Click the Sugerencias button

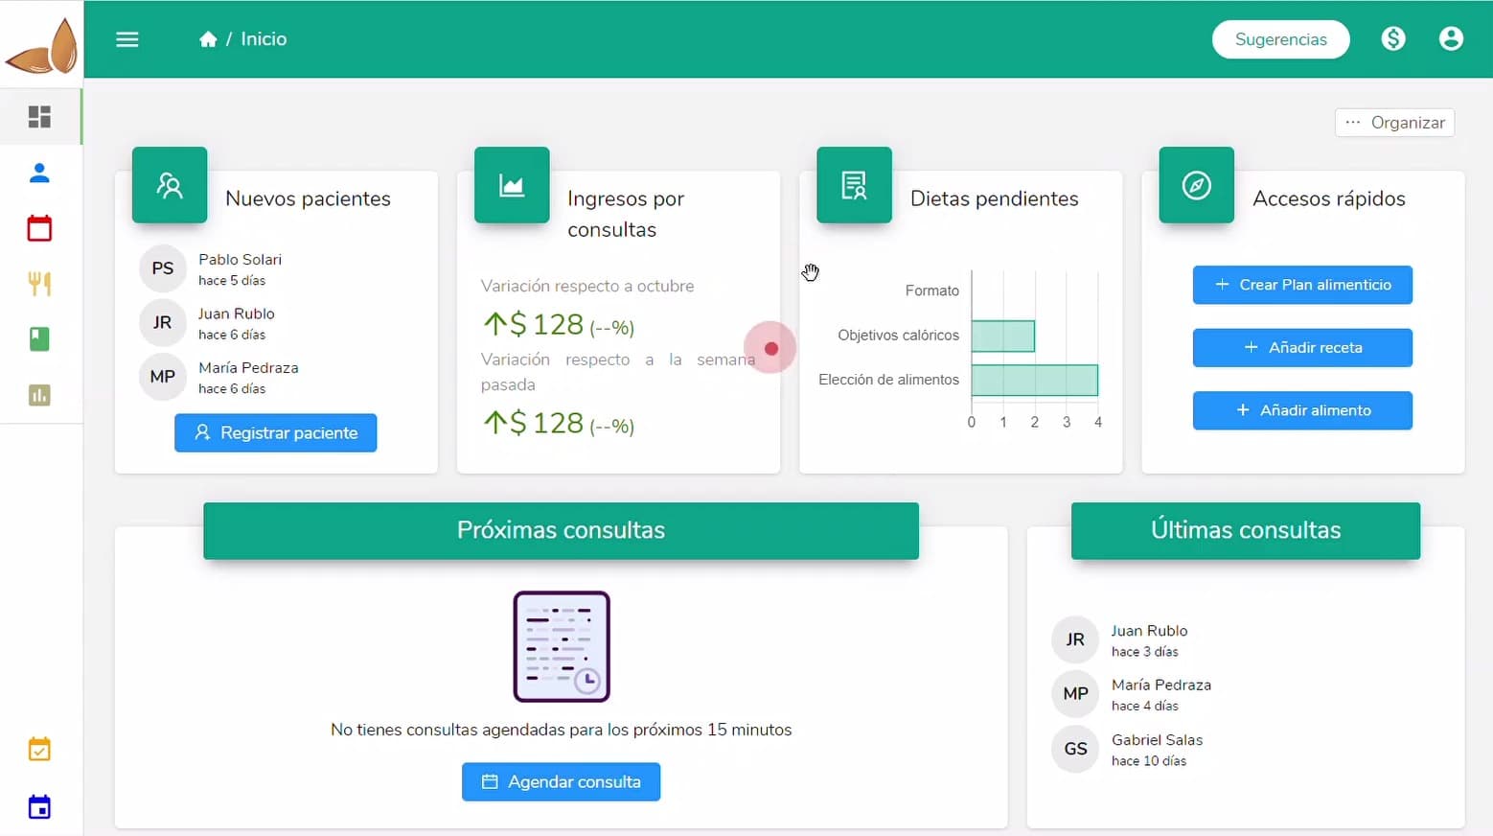coord(1280,39)
